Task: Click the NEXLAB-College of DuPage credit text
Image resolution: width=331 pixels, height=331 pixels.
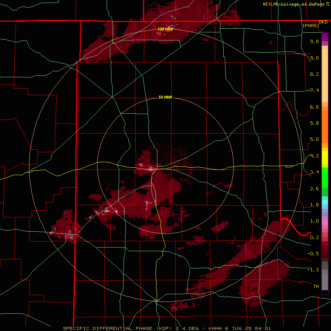Action: [293, 4]
